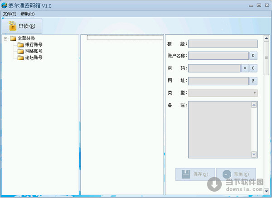Select the 银行账号 folder

[x=34, y=45]
